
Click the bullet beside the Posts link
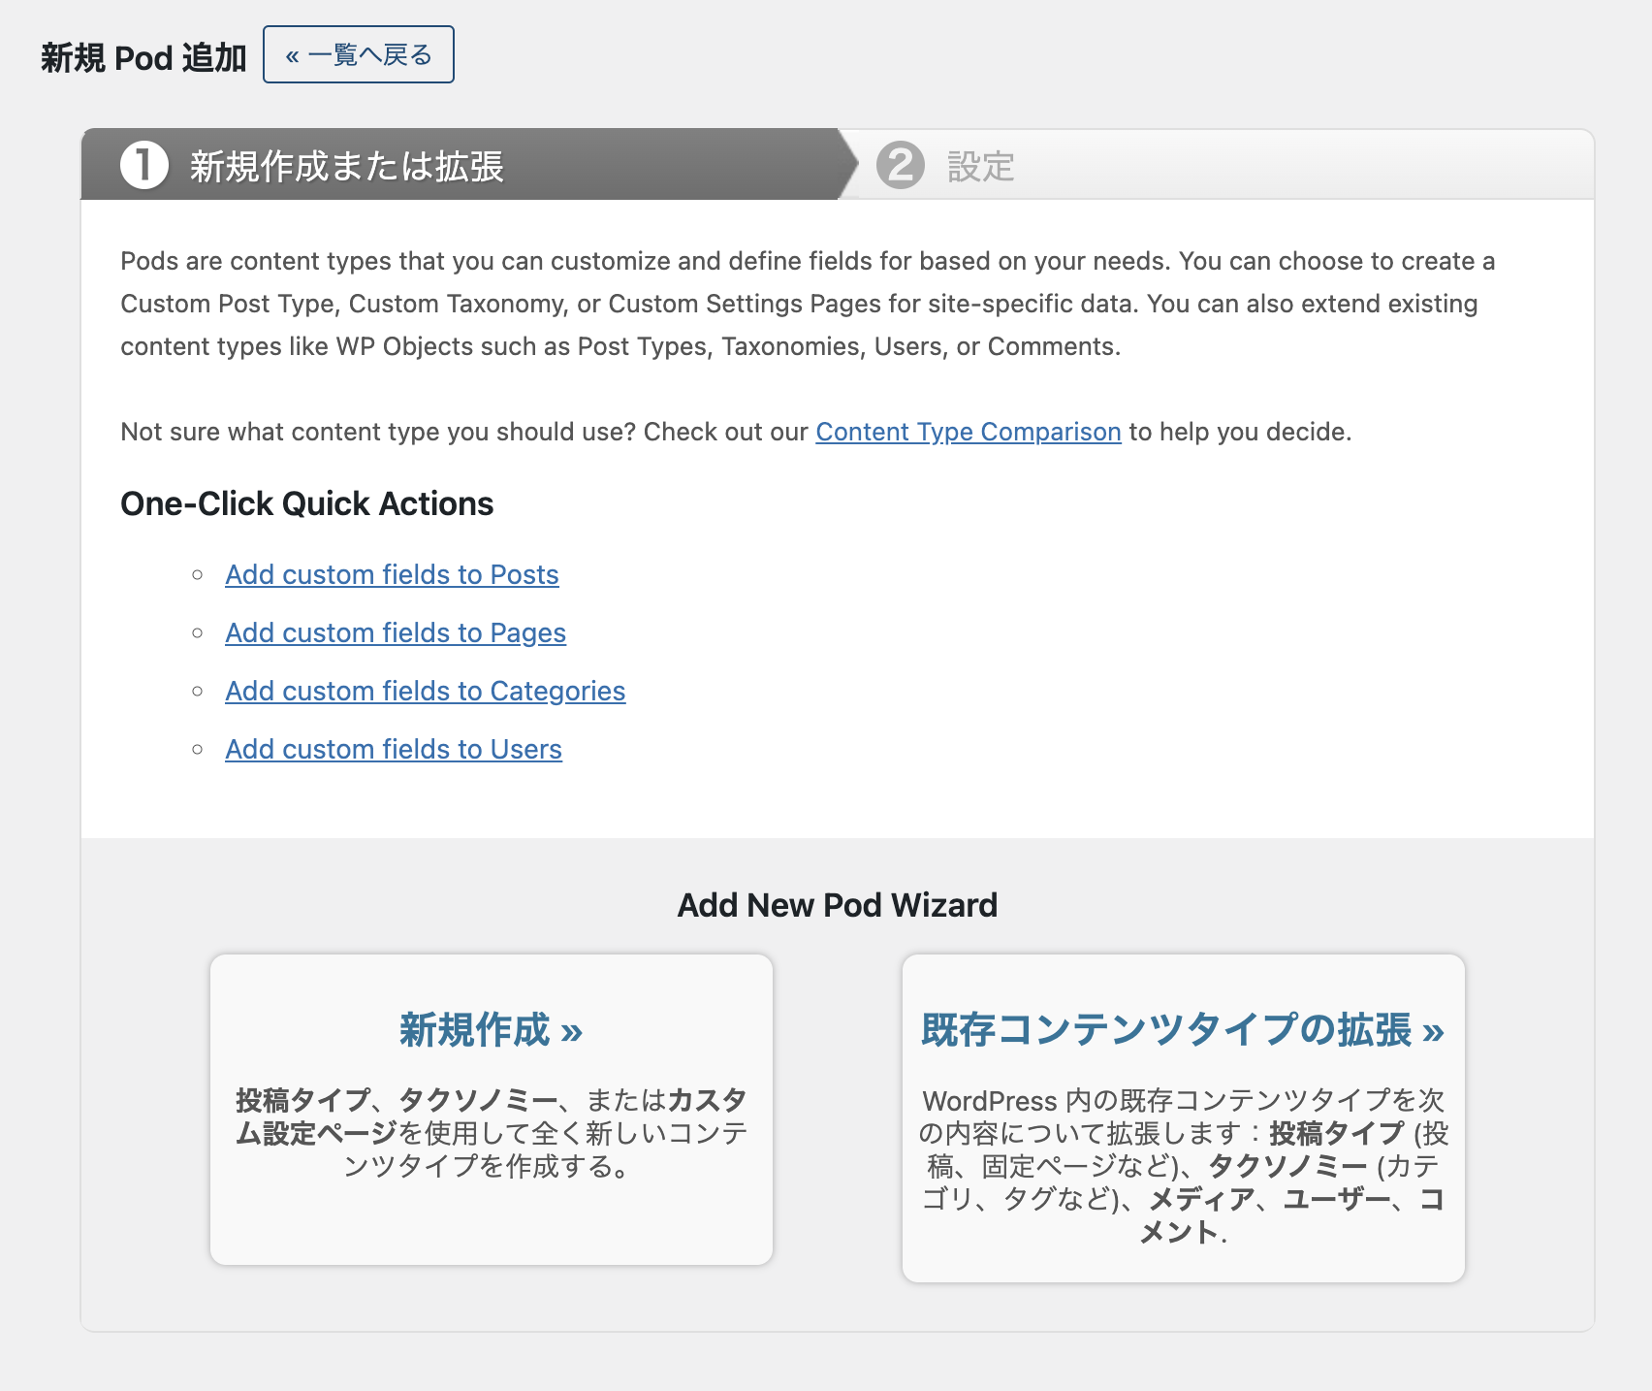tap(198, 574)
